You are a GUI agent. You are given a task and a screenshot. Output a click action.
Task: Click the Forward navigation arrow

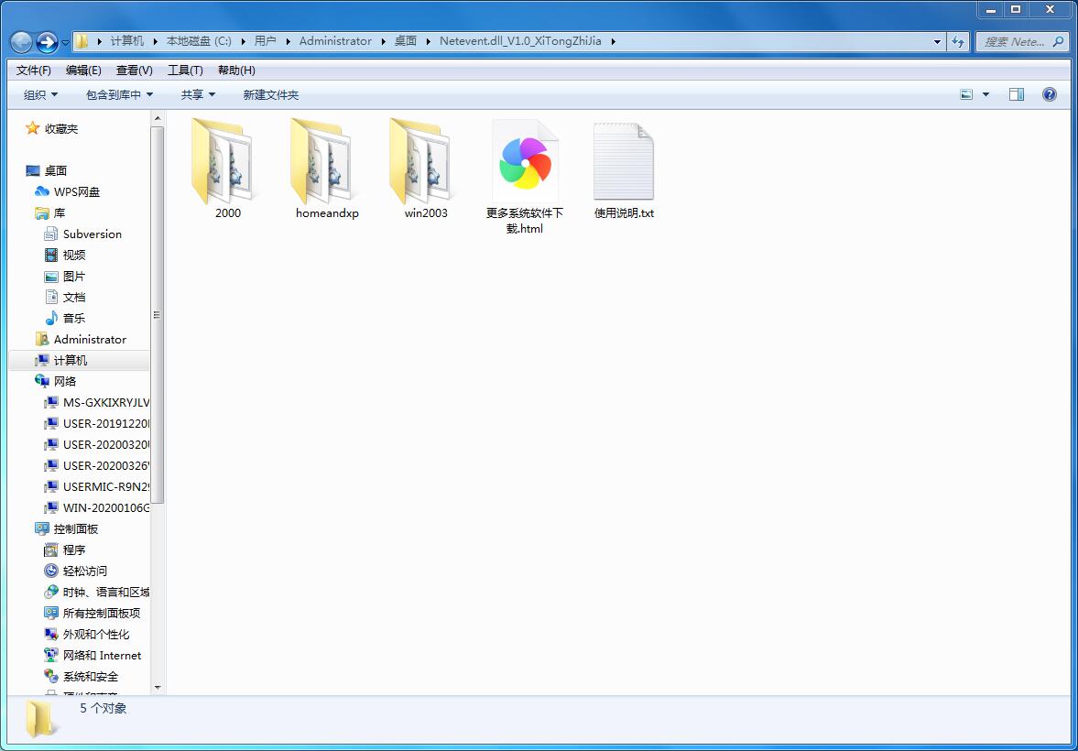click(x=46, y=42)
